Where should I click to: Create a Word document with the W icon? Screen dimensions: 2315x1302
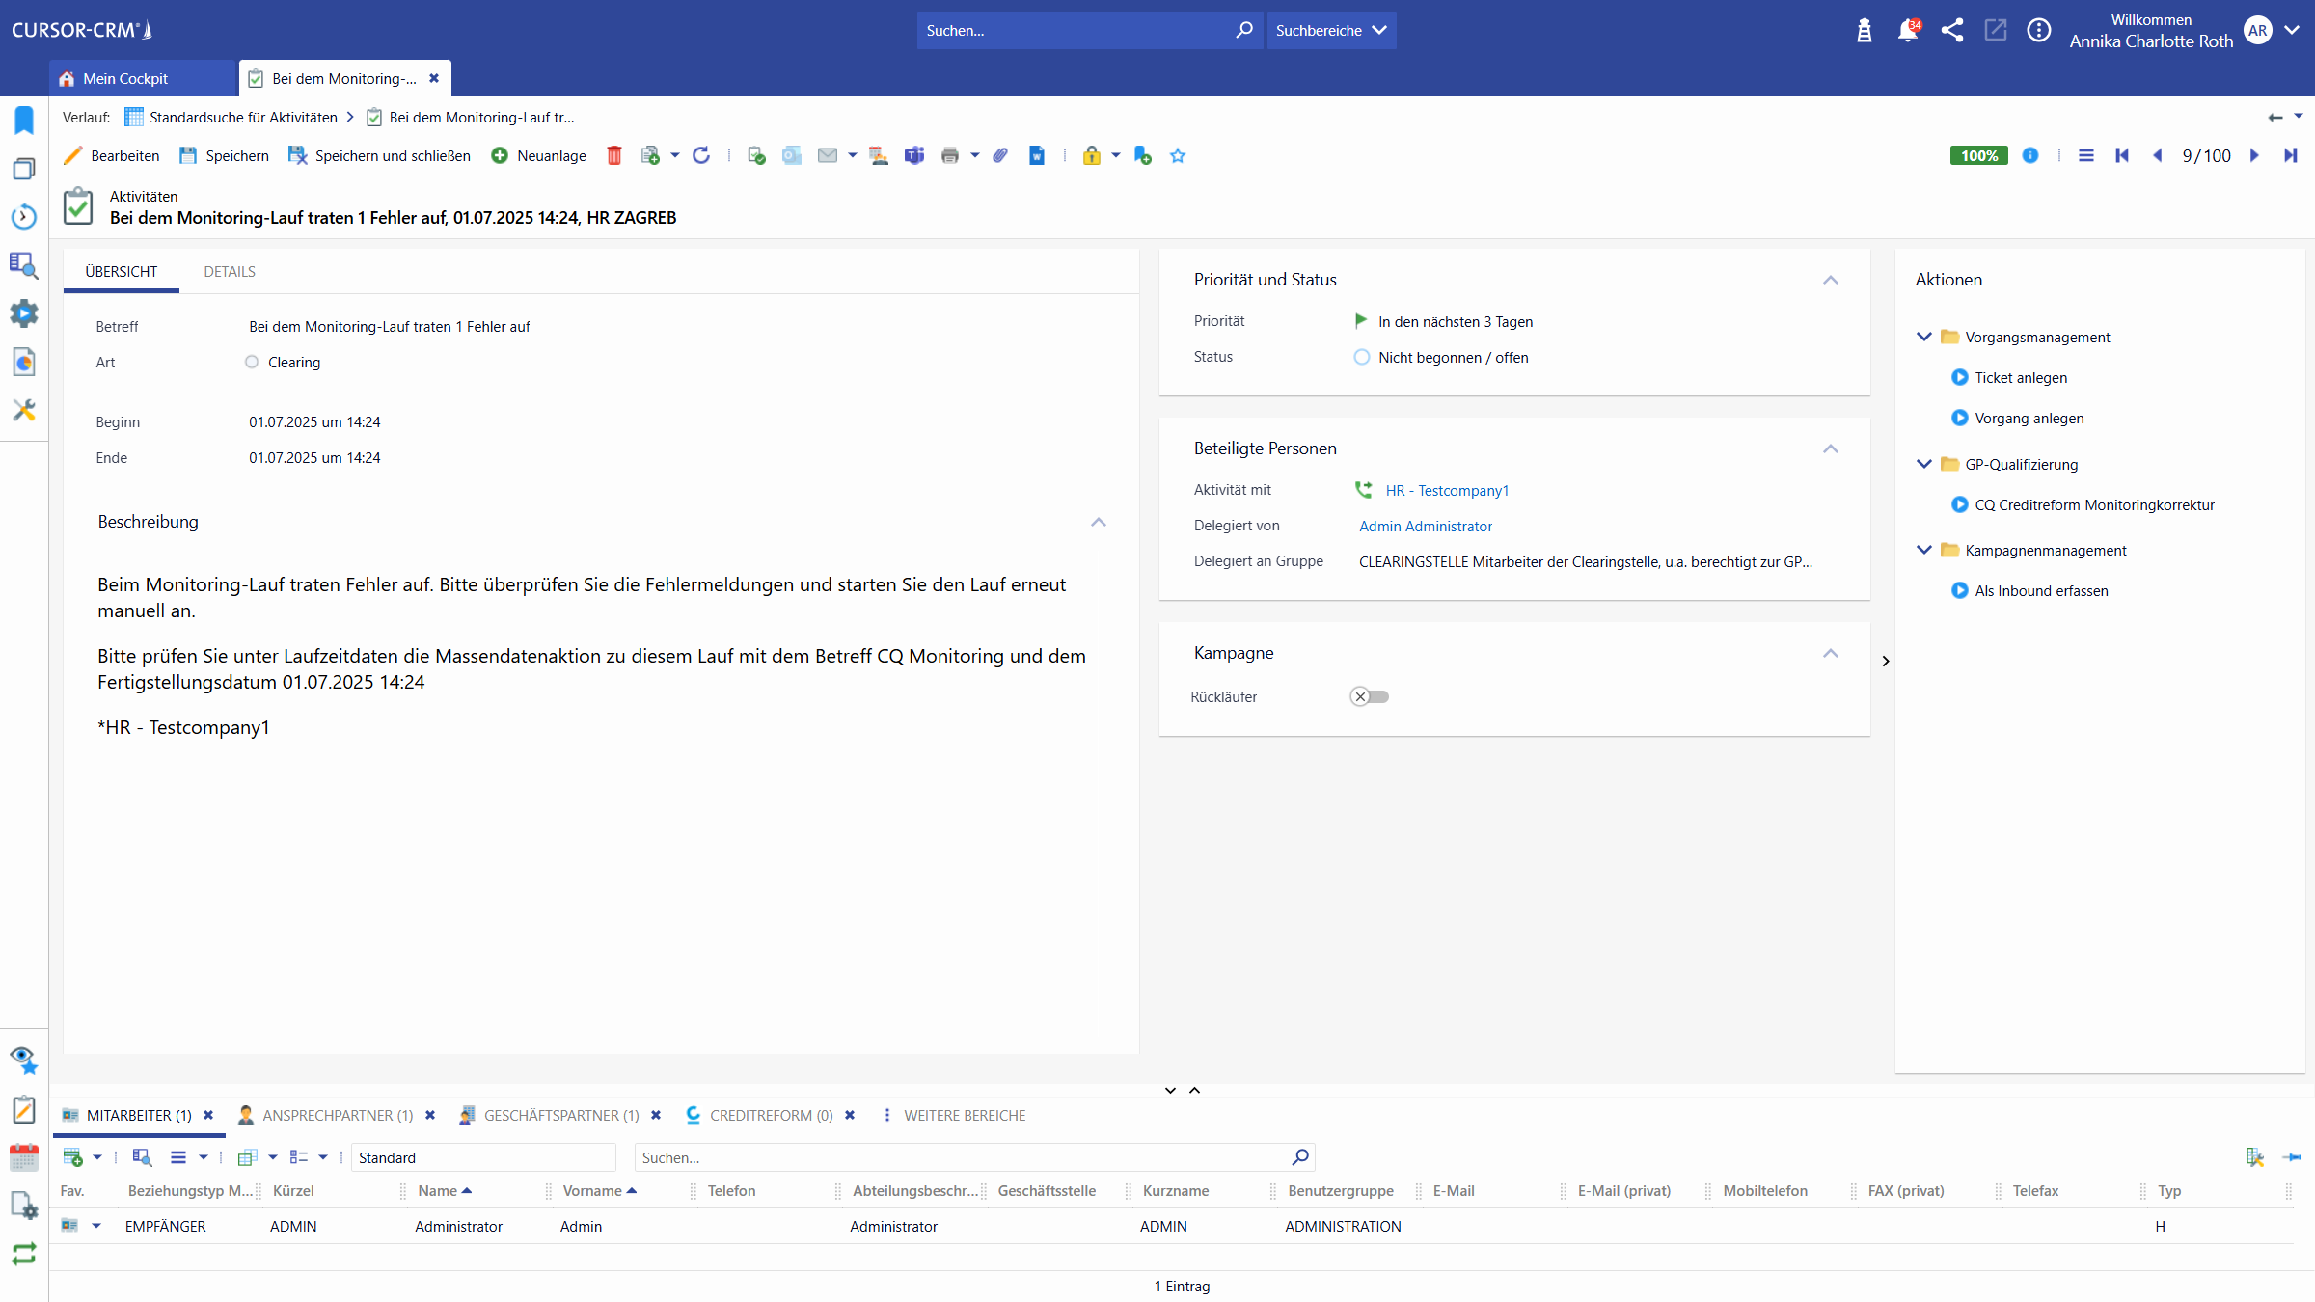pos(1037,155)
